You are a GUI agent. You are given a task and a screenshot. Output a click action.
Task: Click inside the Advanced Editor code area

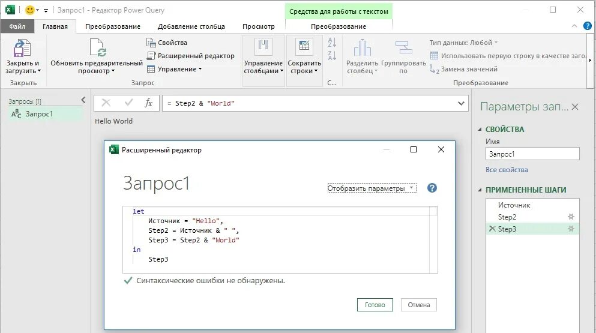click(276, 239)
